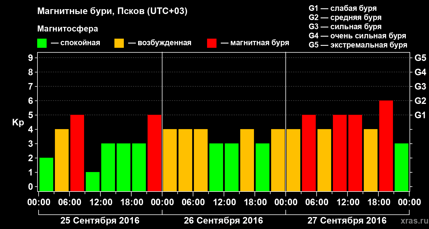
Task: Click the '— спокойная' legend label
Action: point(76,43)
